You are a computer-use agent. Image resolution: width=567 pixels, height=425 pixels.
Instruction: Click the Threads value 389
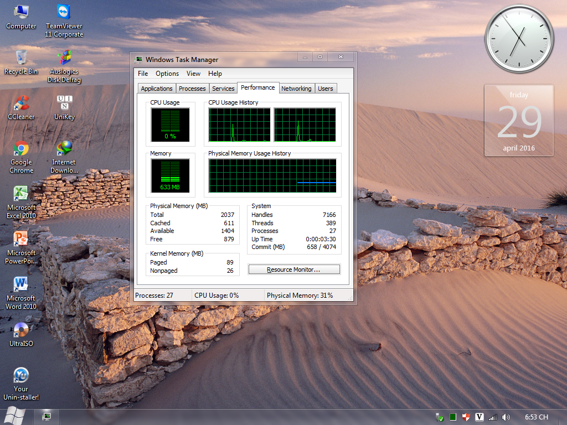pyautogui.click(x=331, y=223)
